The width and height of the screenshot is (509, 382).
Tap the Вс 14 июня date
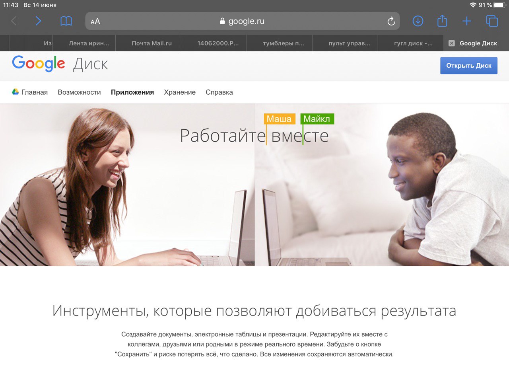tap(40, 5)
